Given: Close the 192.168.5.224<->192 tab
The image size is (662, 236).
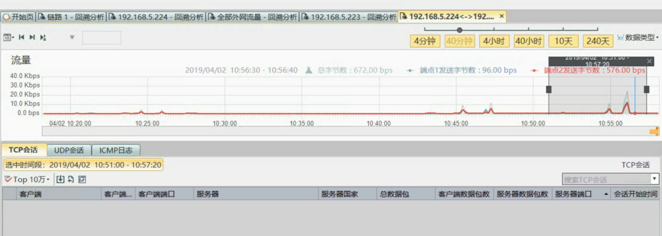Looking at the screenshot, I should 502,16.
